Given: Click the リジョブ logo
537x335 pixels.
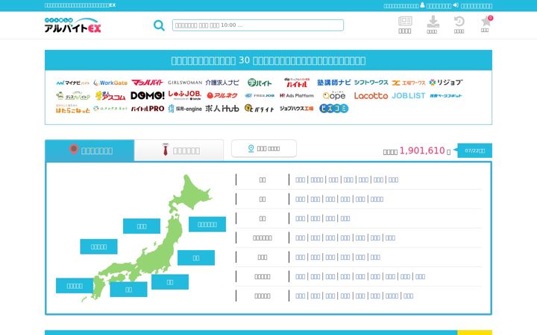Looking at the screenshot, I should (446, 83).
